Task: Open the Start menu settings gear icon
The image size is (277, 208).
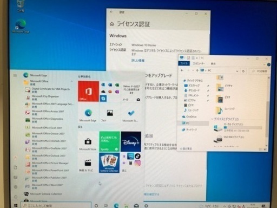Action: (x=16, y=187)
